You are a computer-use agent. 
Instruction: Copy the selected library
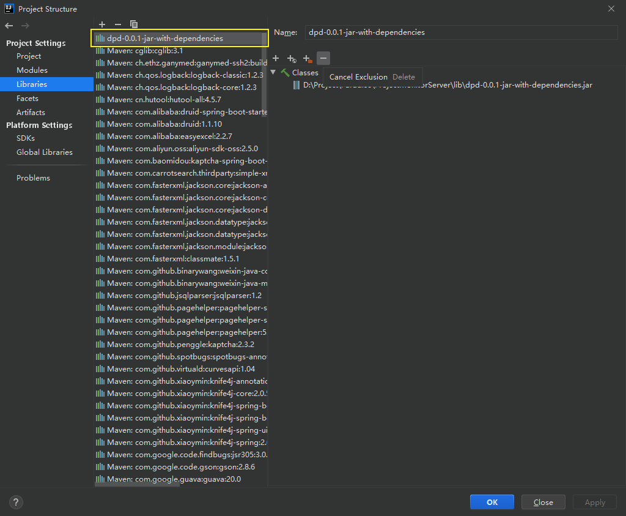(x=134, y=24)
